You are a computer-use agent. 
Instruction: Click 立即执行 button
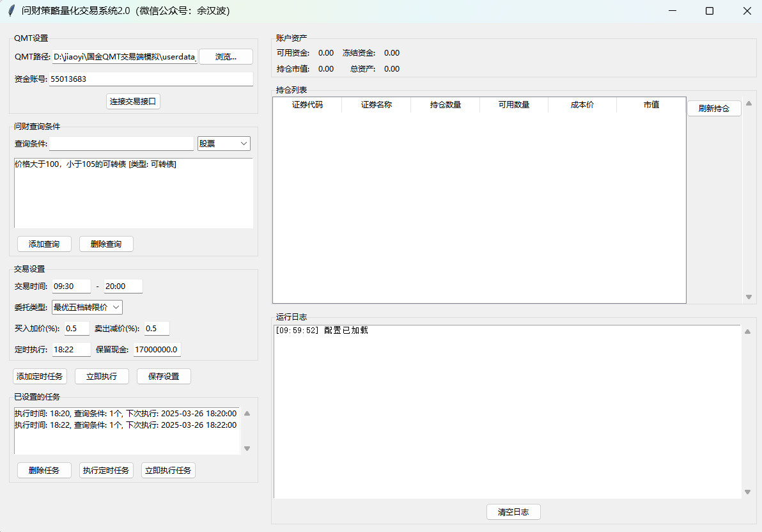tap(102, 377)
